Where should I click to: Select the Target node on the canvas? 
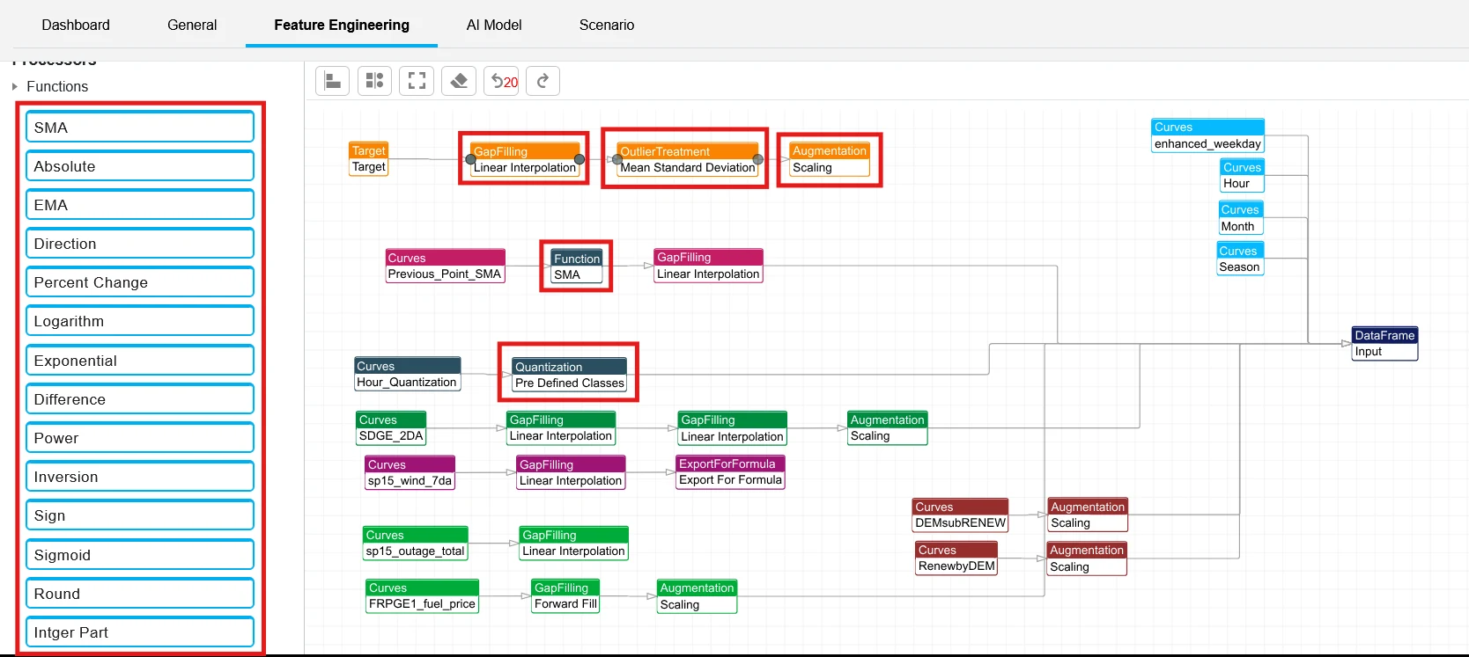pyautogui.click(x=369, y=159)
